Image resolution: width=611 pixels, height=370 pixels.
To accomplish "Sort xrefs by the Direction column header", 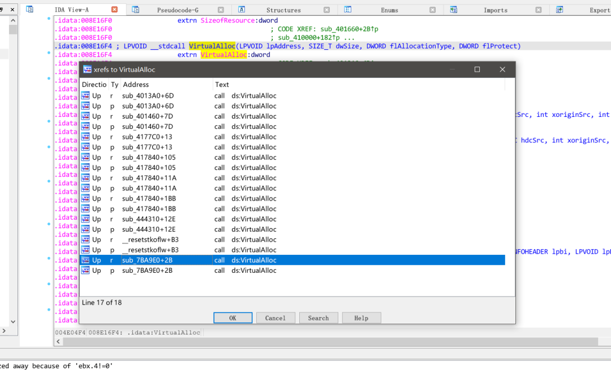I will coord(94,84).
